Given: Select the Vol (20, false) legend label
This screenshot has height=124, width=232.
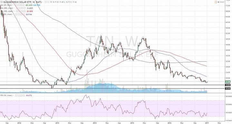Looking at the screenshot, I should coord(6,5).
